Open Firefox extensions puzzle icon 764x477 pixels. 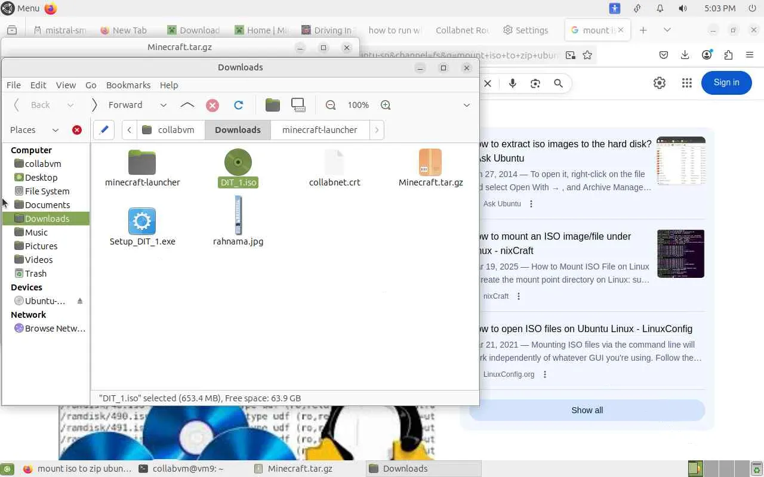(x=728, y=55)
